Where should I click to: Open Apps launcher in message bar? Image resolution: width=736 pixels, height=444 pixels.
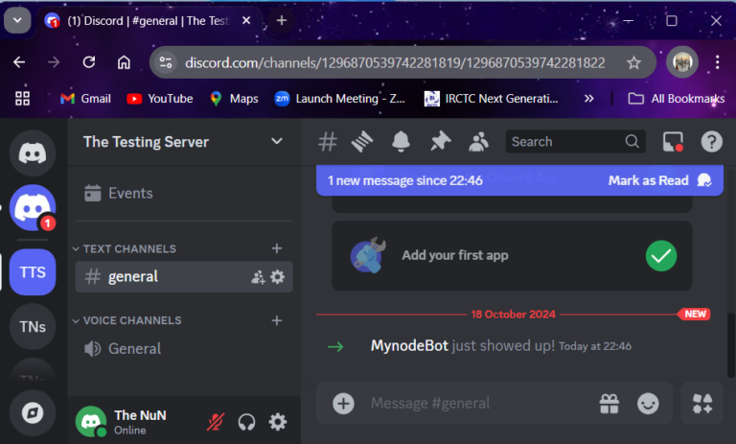pyautogui.click(x=702, y=404)
